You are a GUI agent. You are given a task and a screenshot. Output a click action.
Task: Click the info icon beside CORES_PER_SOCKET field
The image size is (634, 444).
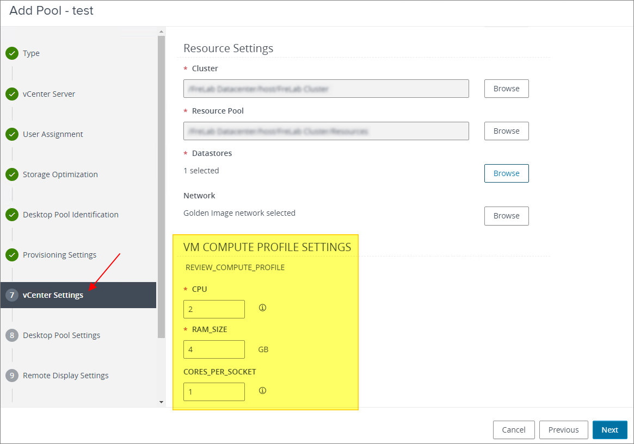pos(262,390)
